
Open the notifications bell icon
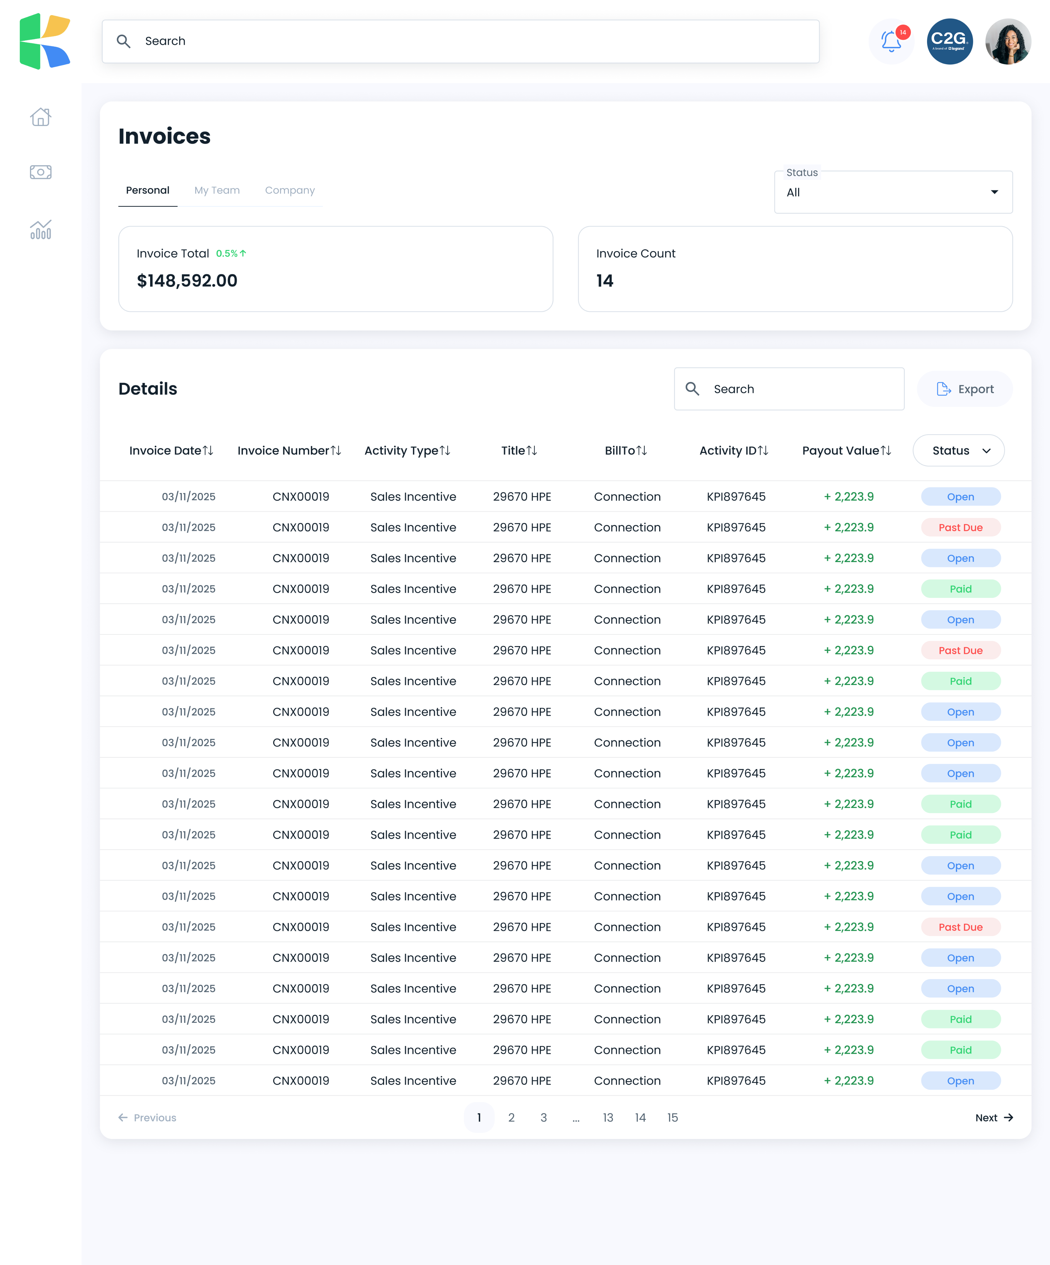point(891,41)
